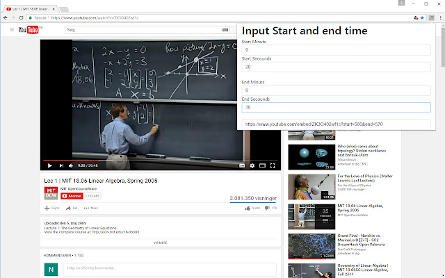Switch to theater mode in the player
Screen dimensions: 445x278
coord(263,165)
